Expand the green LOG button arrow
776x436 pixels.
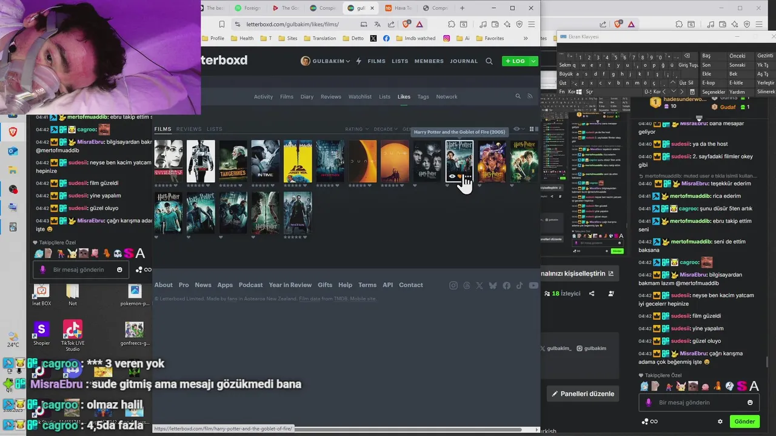point(533,61)
